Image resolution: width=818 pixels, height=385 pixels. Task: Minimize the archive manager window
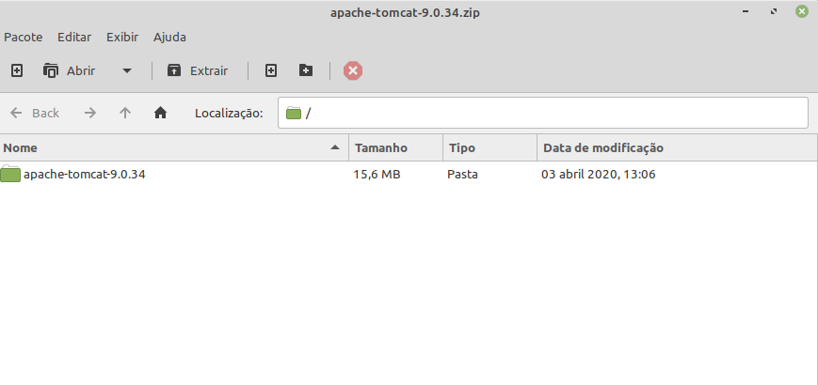(747, 11)
